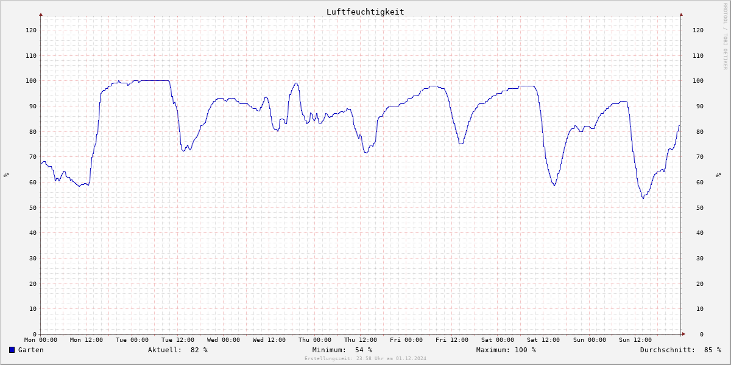Click the "100" label on the right axis
The height and width of the screenshot is (365, 731).
(698, 81)
